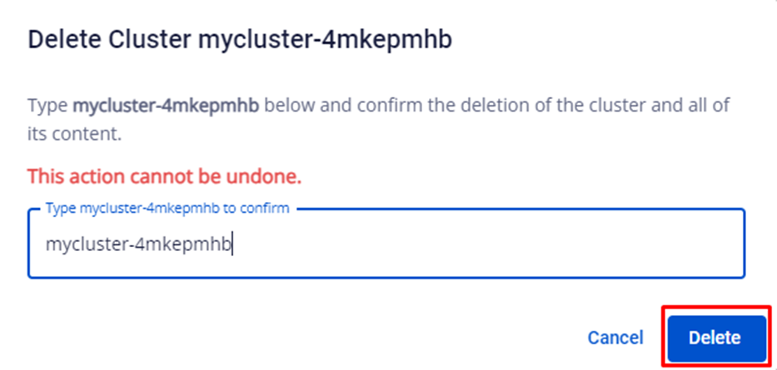This screenshot has height=370, width=777.
Task: Click the typed mycluster-4mkepmhb text in field
Action: tap(138, 244)
